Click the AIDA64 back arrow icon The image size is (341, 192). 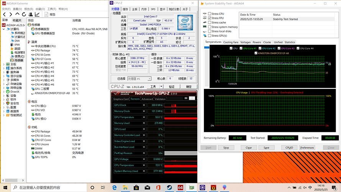click(x=4, y=15)
